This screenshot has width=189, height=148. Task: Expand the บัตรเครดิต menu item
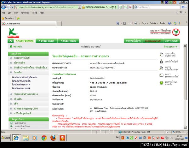(11, 63)
